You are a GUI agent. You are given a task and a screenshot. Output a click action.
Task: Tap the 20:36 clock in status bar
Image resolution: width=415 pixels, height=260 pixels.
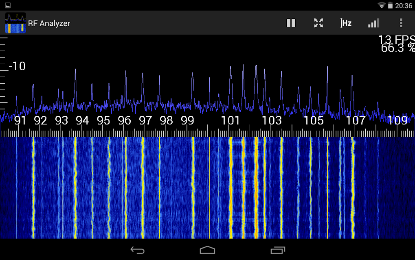[x=403, y=5]
